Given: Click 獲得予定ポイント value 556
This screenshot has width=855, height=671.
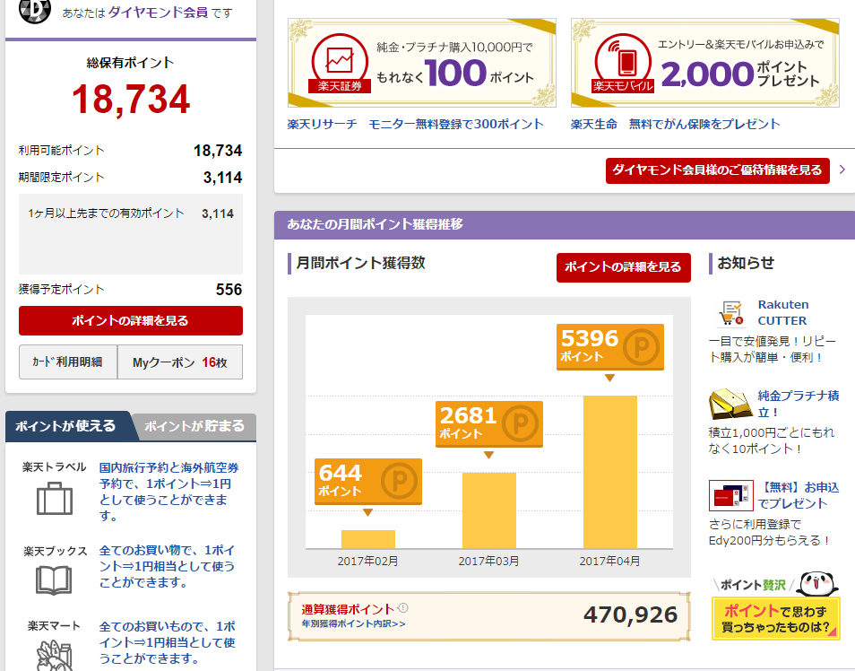Looking at the screenshot, I should [x=229, y=290].
